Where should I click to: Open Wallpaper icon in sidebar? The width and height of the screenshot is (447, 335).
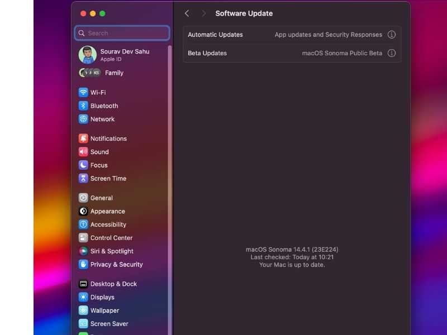coord(83,310)
